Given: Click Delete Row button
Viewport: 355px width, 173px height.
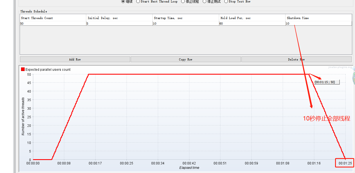Looking at the screenshot, I should (x=296, y=59).
